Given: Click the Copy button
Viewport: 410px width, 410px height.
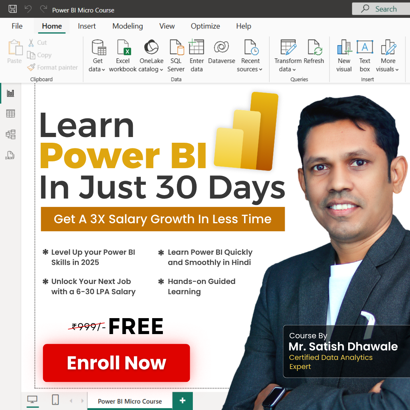Looking at the screenshot, I should (39, 55).
